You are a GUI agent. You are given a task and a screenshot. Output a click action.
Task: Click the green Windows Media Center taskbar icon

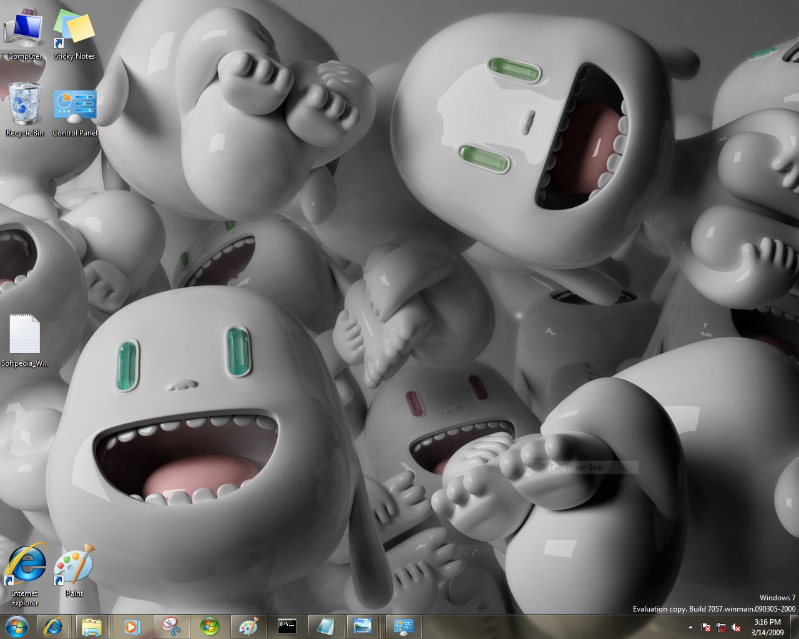point(210,626)
